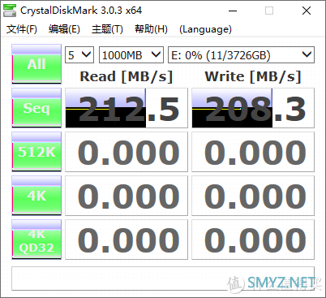
Task: Click the Seq read result 212.5
Action: pyautogui.click(x=127, y=108)
